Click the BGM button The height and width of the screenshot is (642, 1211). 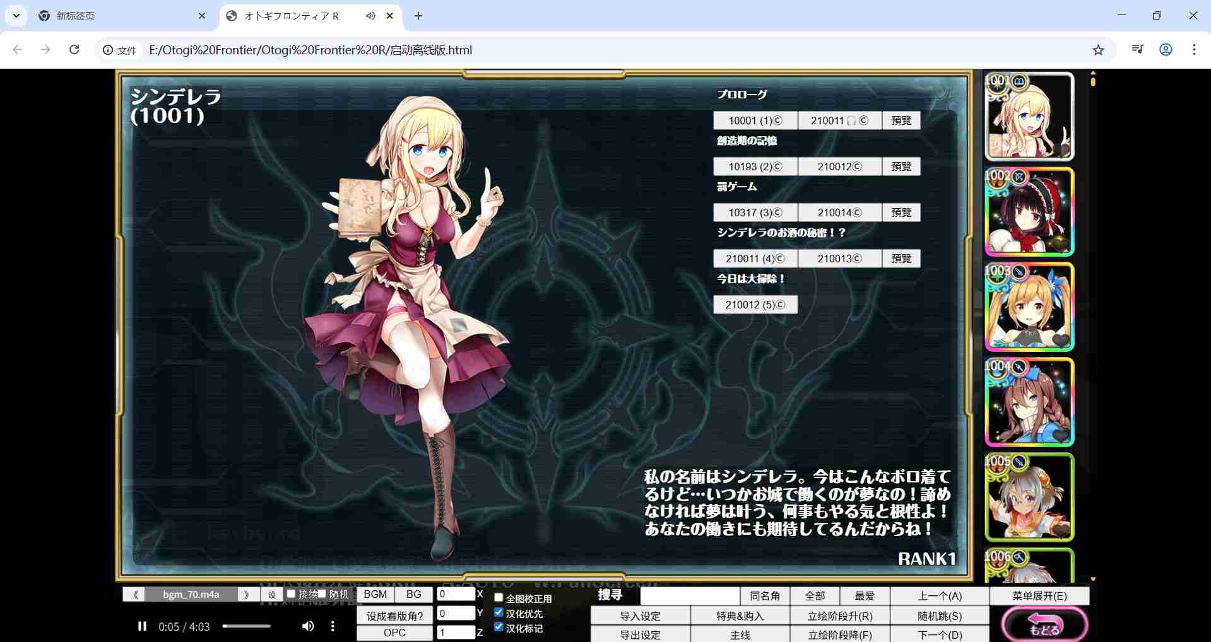[x=375, y=594]
